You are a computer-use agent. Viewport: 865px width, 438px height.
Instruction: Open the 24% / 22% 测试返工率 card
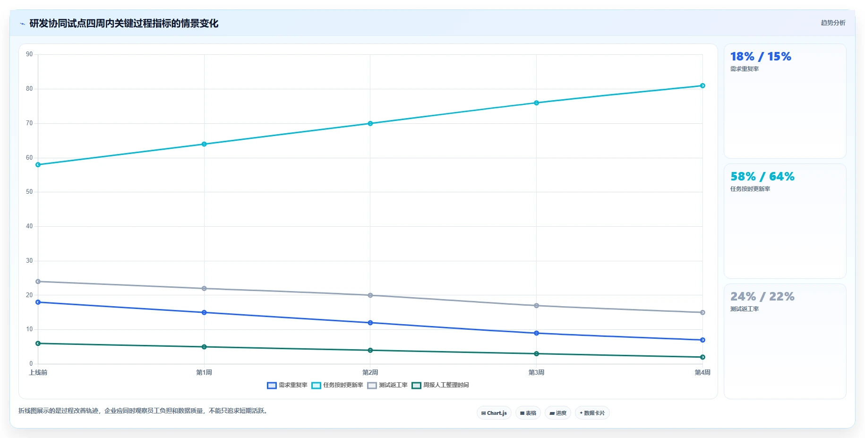tap(785, 341)
